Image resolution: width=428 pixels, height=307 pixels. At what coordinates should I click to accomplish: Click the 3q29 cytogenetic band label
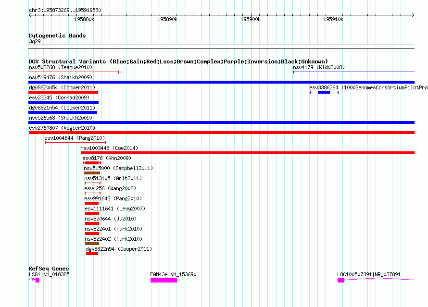(35, 41)
